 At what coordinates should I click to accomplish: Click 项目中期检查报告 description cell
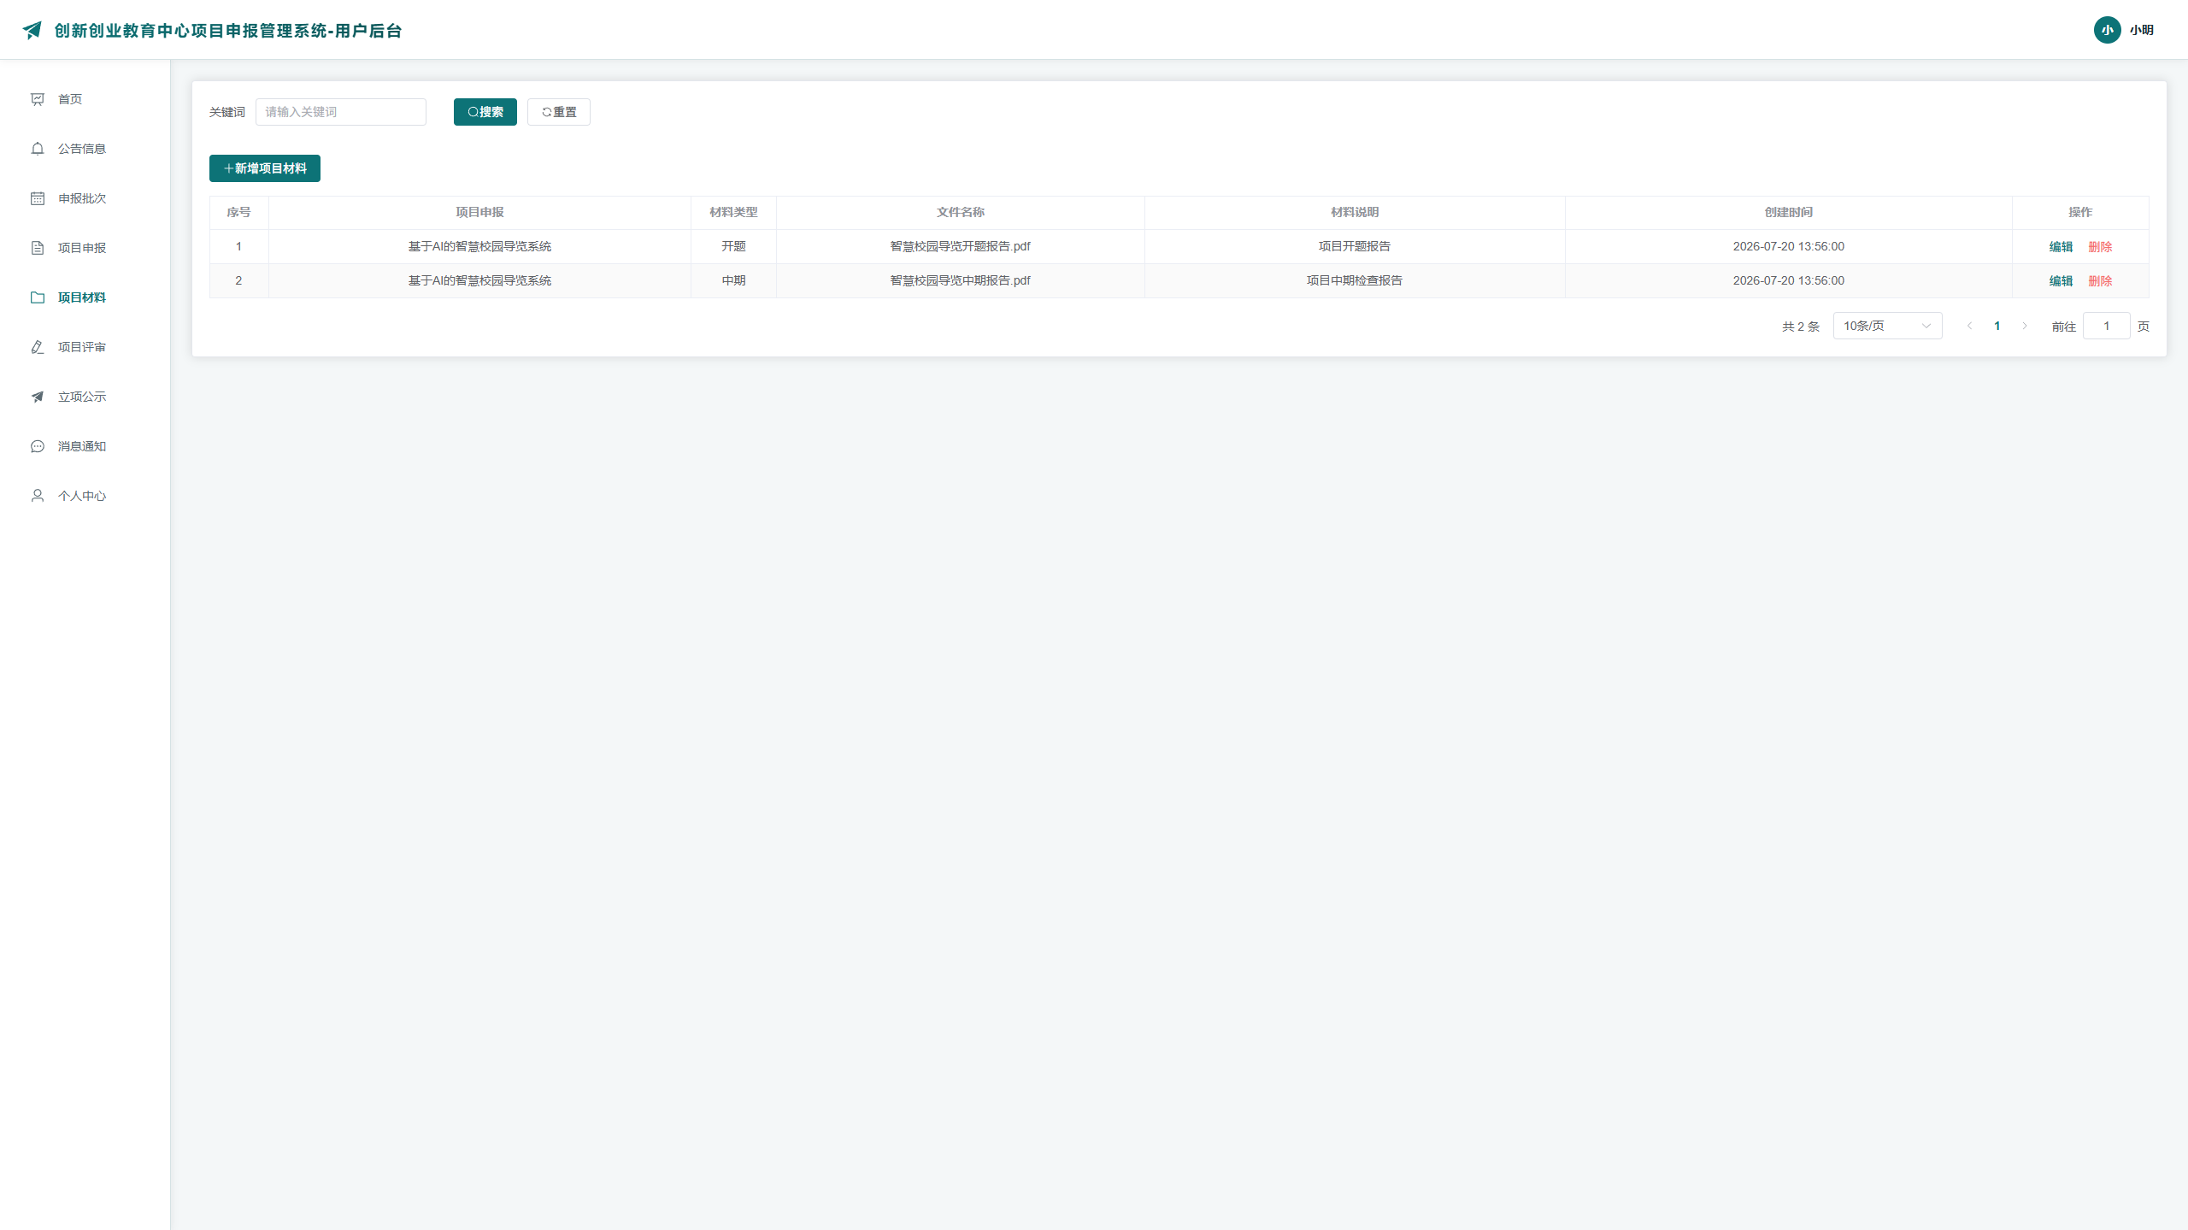pos(1354,280)
